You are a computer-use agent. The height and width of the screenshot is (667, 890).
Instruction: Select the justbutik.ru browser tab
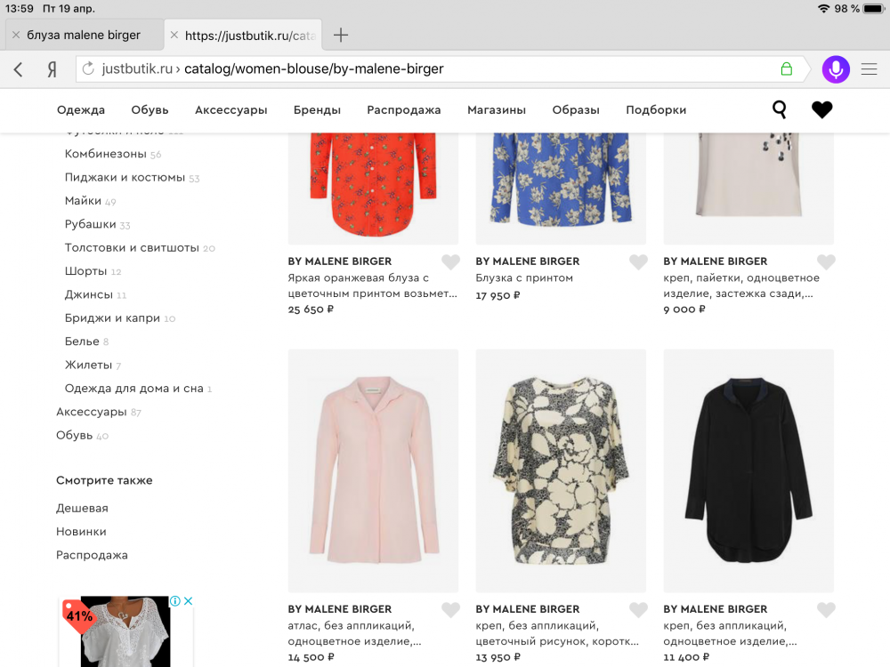(243, 36)
